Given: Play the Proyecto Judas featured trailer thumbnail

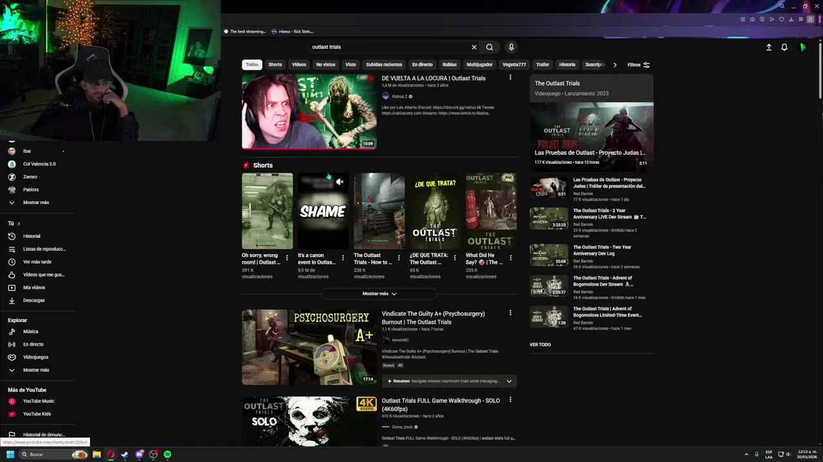Looking at the screenshot, I should coord(592,136).
